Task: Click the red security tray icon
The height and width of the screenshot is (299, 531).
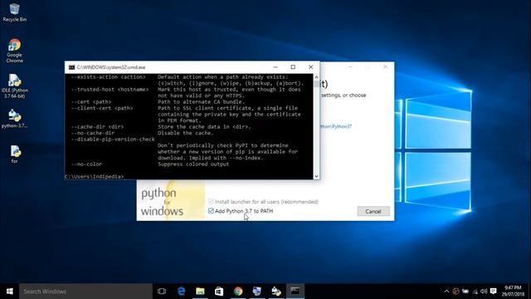Action: pos(455,292)
